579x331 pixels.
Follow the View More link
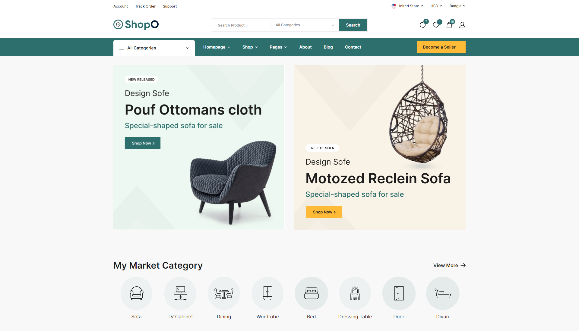point(450,265)
